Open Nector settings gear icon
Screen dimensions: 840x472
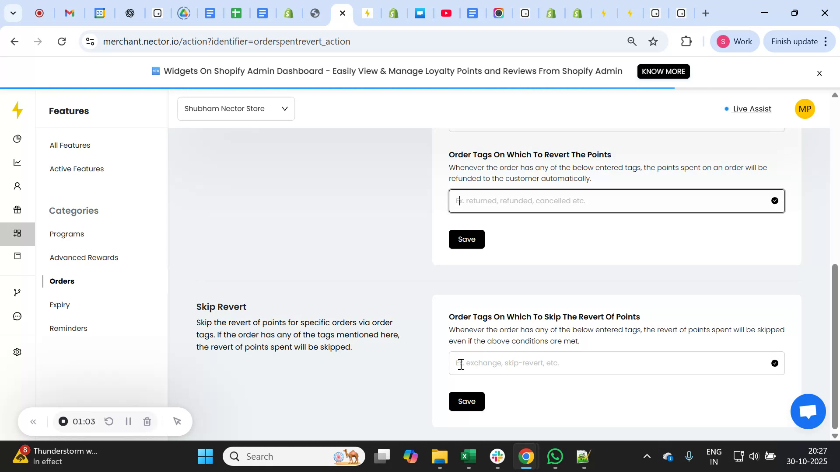17,351
